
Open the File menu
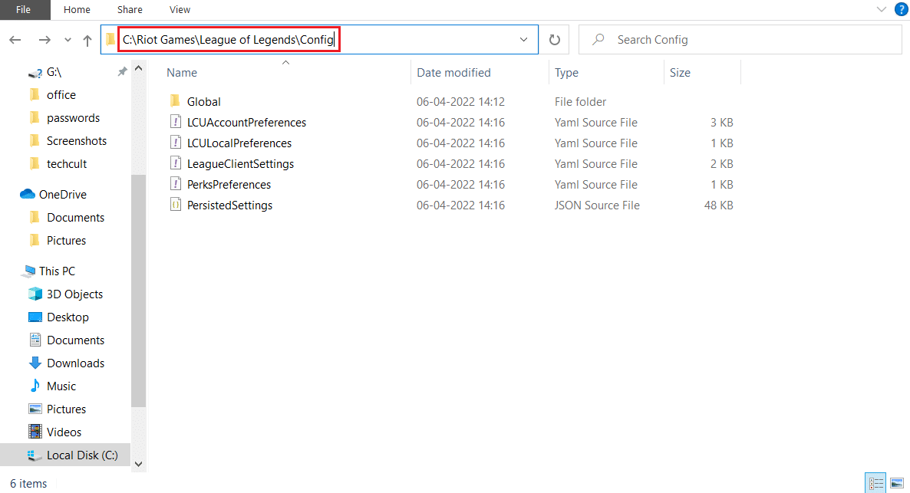23,10
